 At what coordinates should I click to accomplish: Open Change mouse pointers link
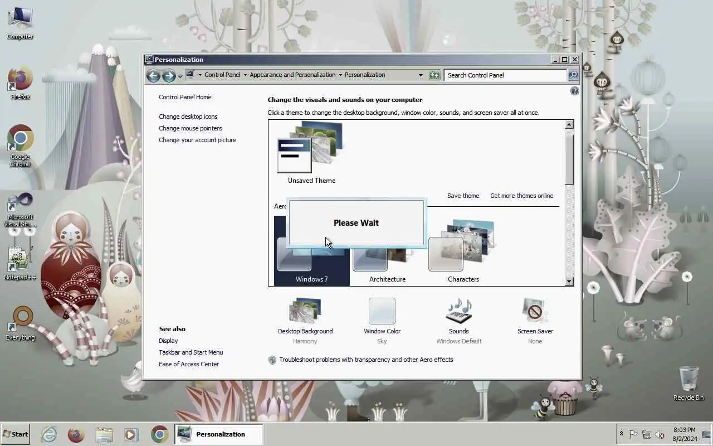tap(191, 128)
